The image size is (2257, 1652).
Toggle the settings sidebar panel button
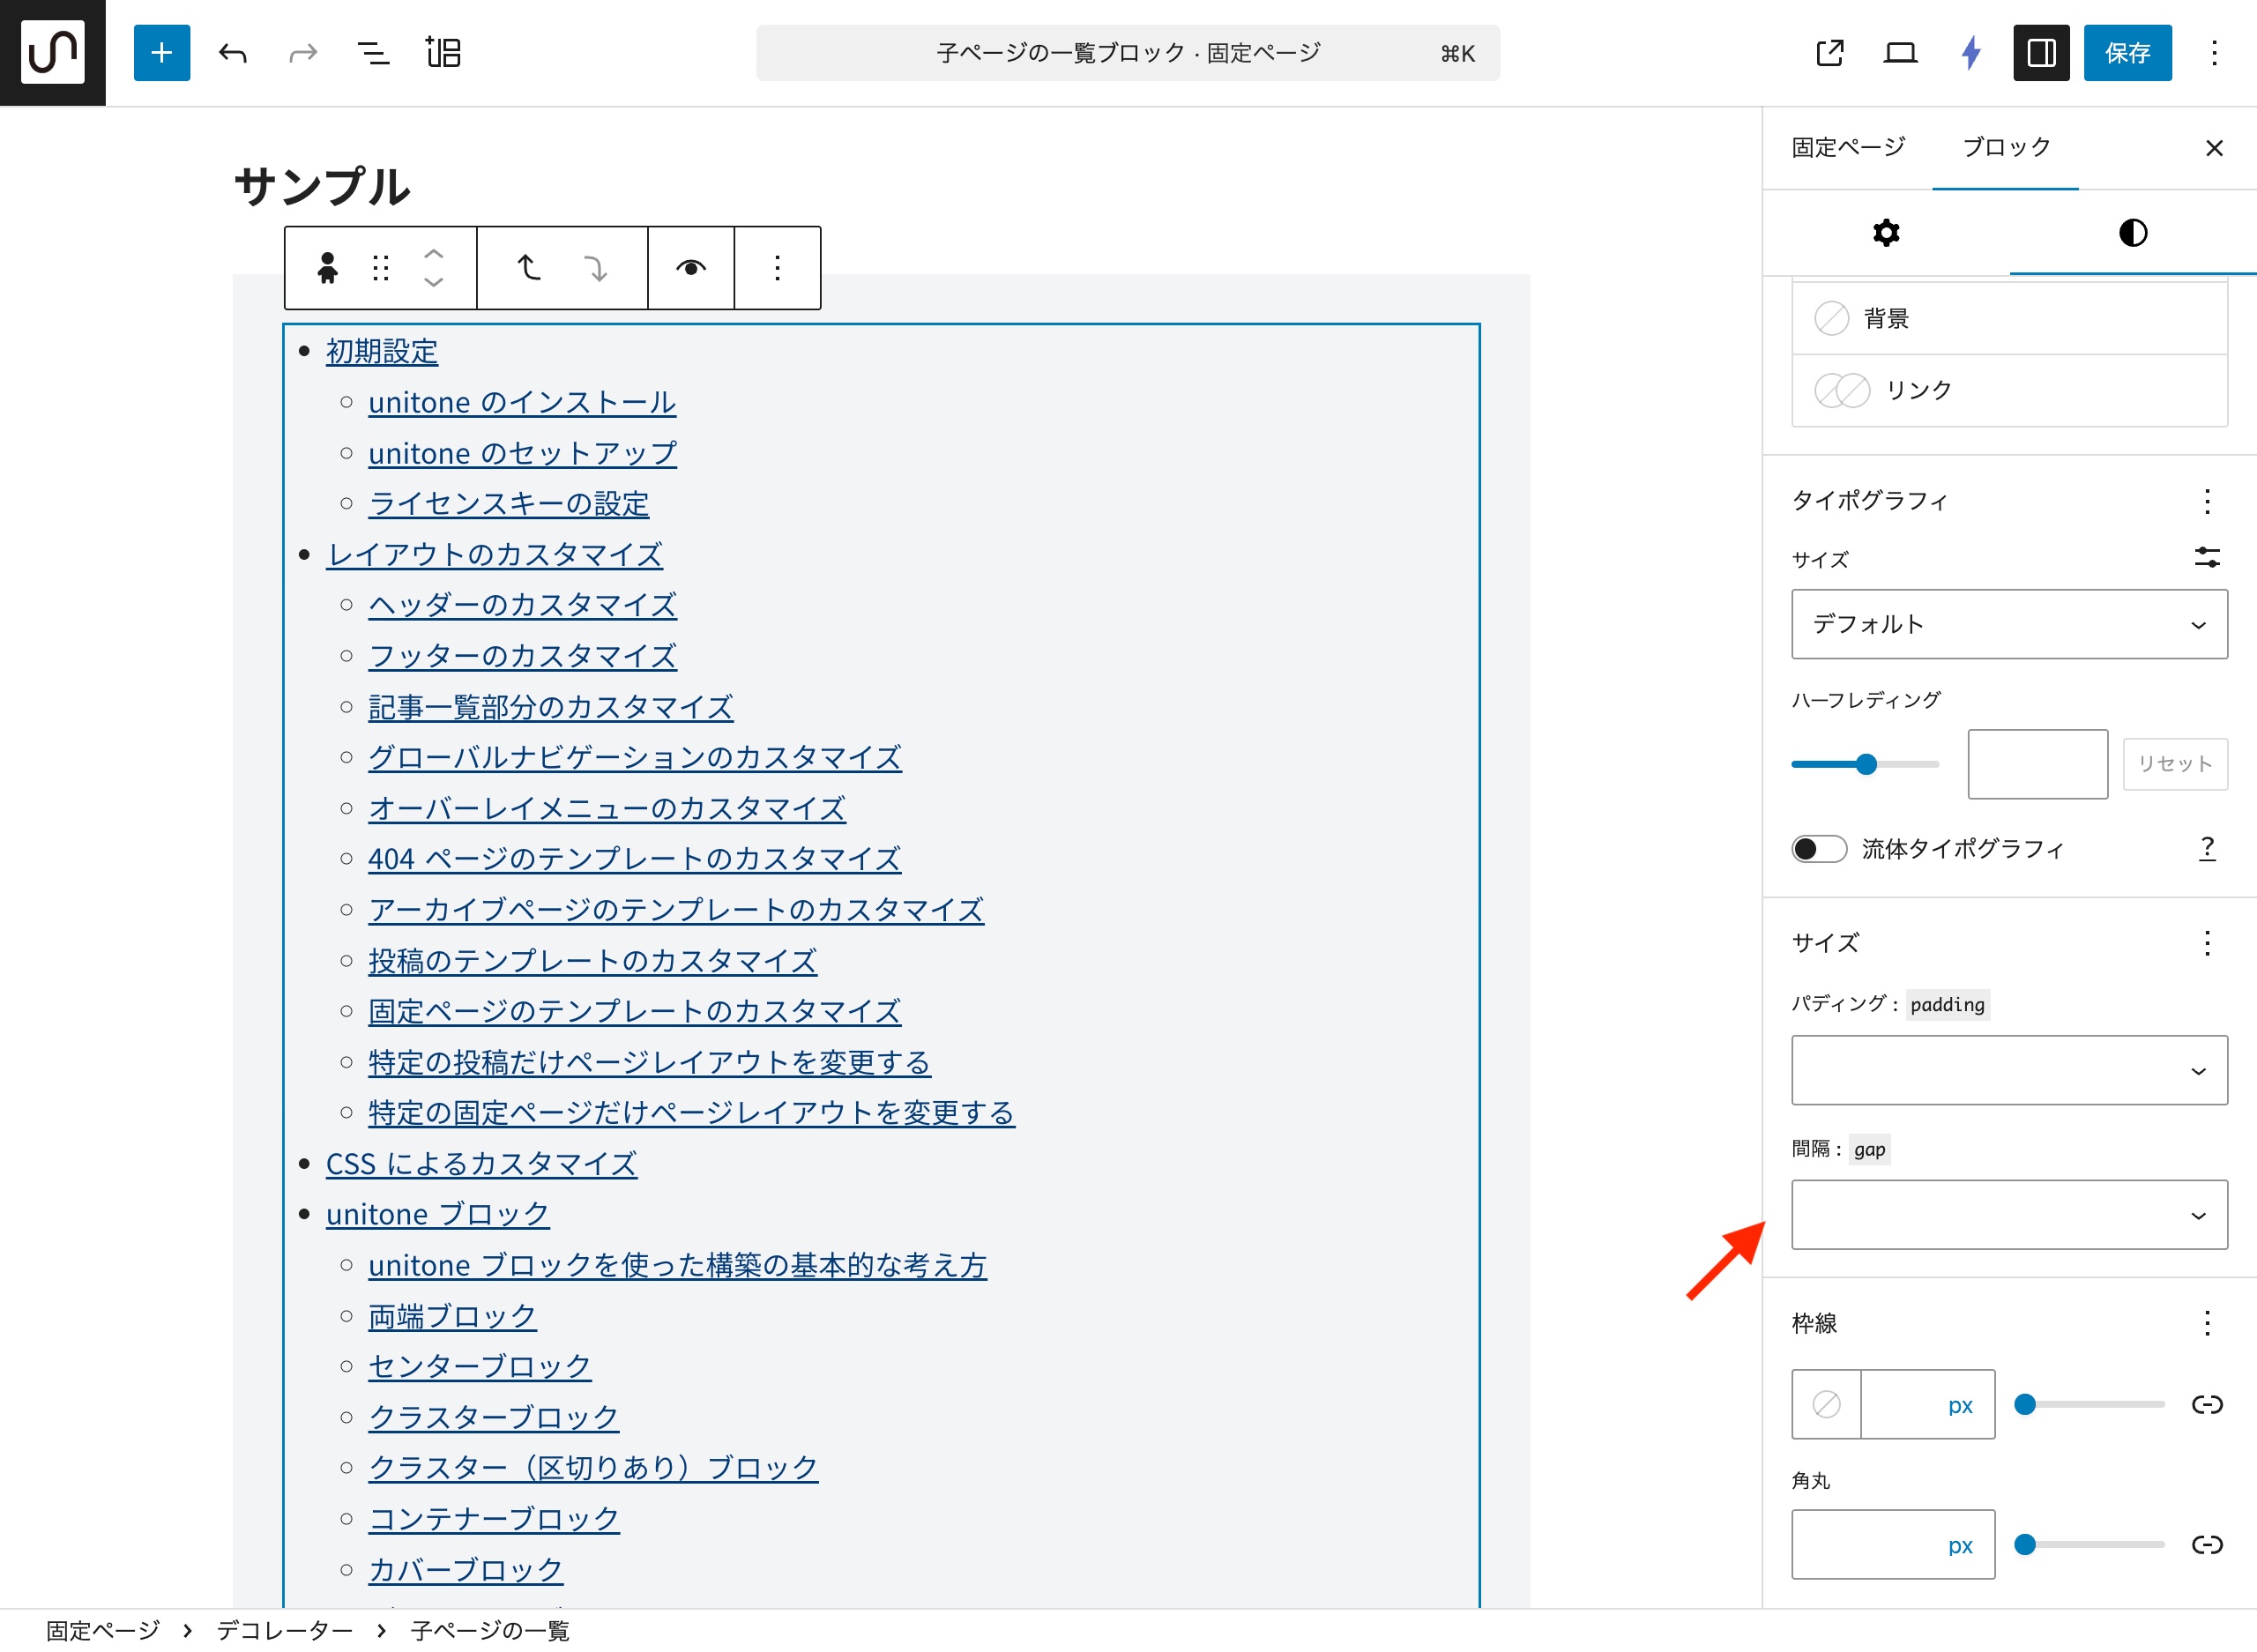point(2040,53)
